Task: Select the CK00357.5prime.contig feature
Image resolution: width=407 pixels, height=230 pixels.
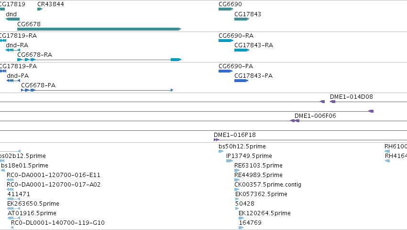Action: click(237, 189)
